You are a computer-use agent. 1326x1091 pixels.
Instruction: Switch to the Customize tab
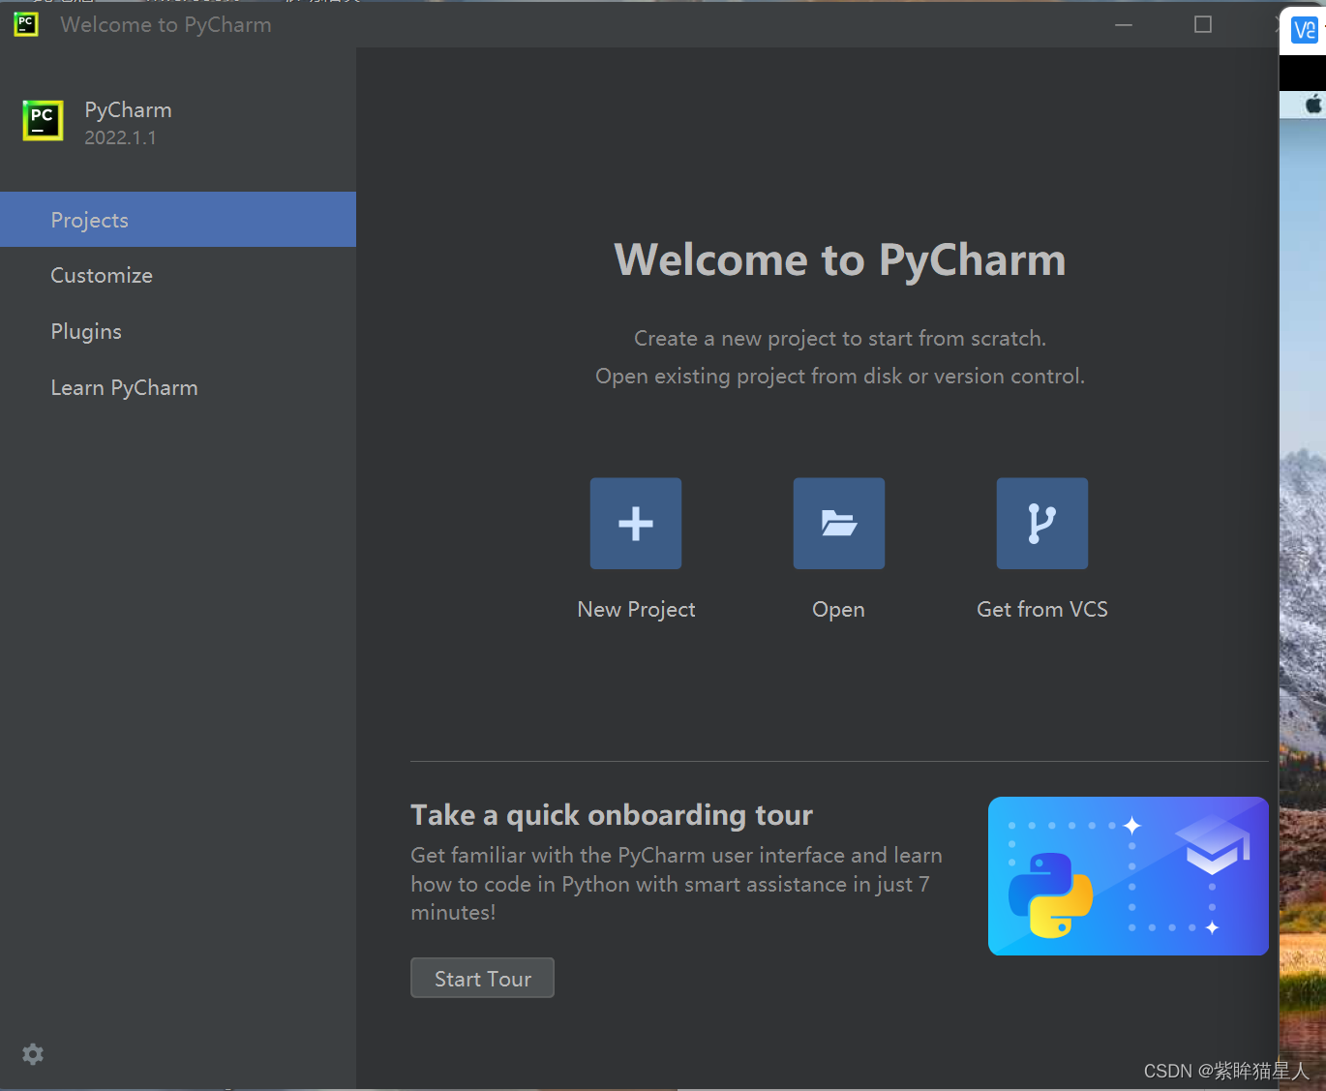click(x=178, y=276)
